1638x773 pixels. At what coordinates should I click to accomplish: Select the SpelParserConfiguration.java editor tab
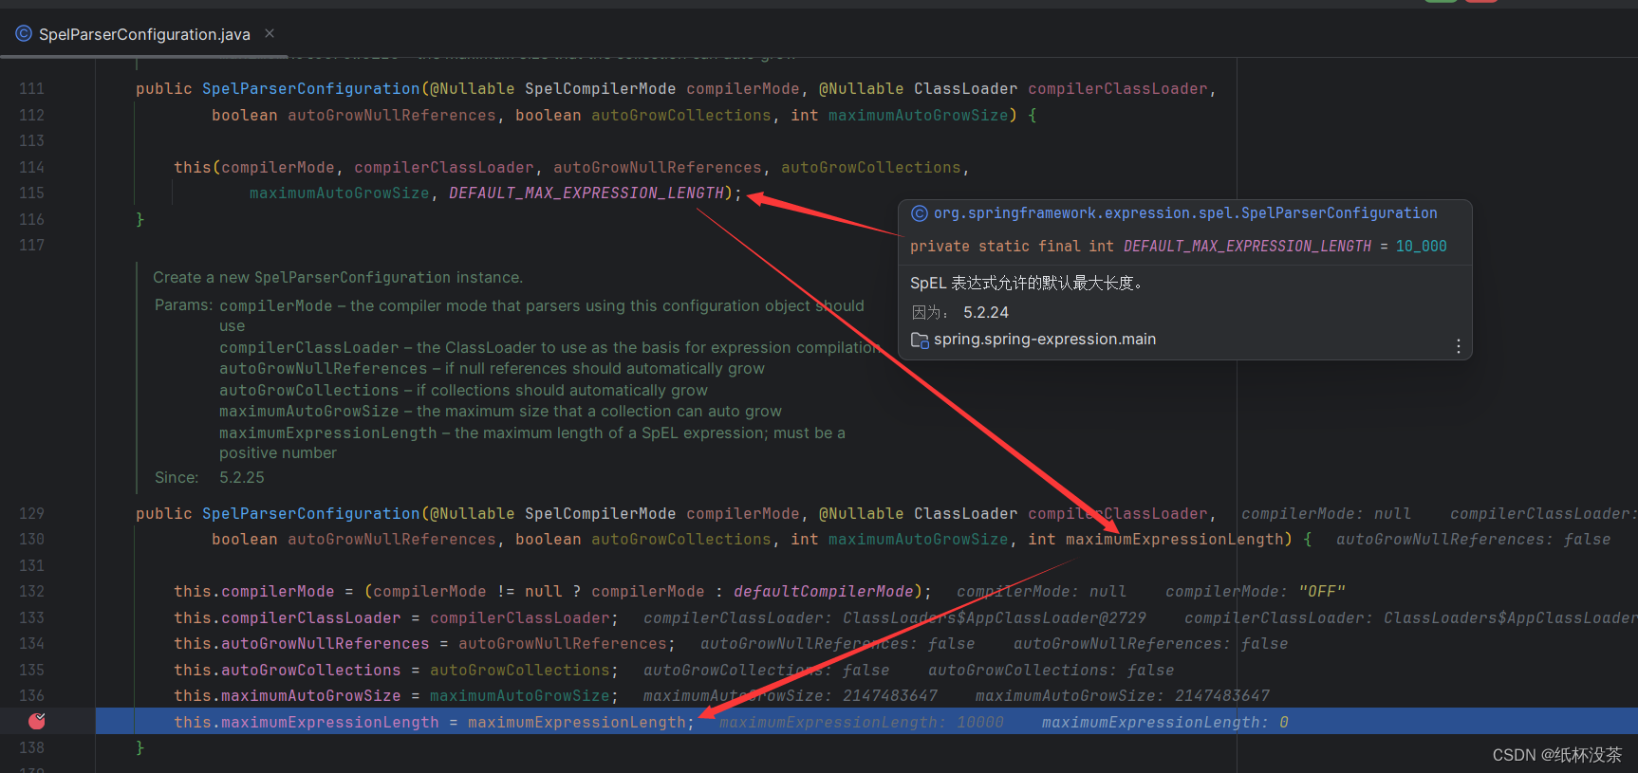coord(144,34)
